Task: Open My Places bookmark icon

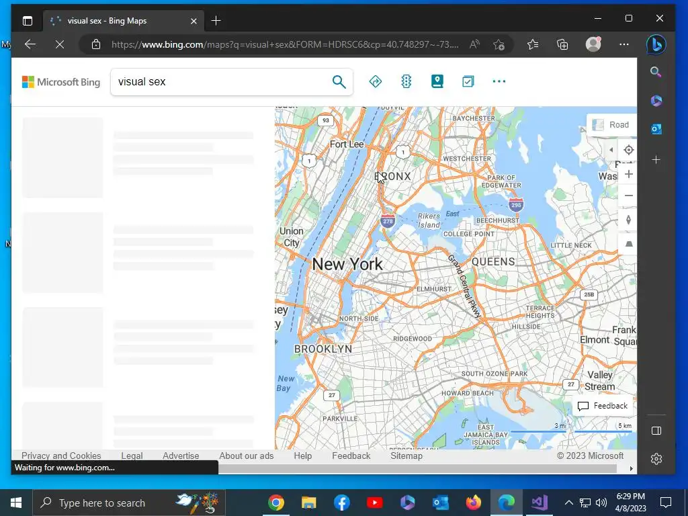Action: [x=437, y=81]
